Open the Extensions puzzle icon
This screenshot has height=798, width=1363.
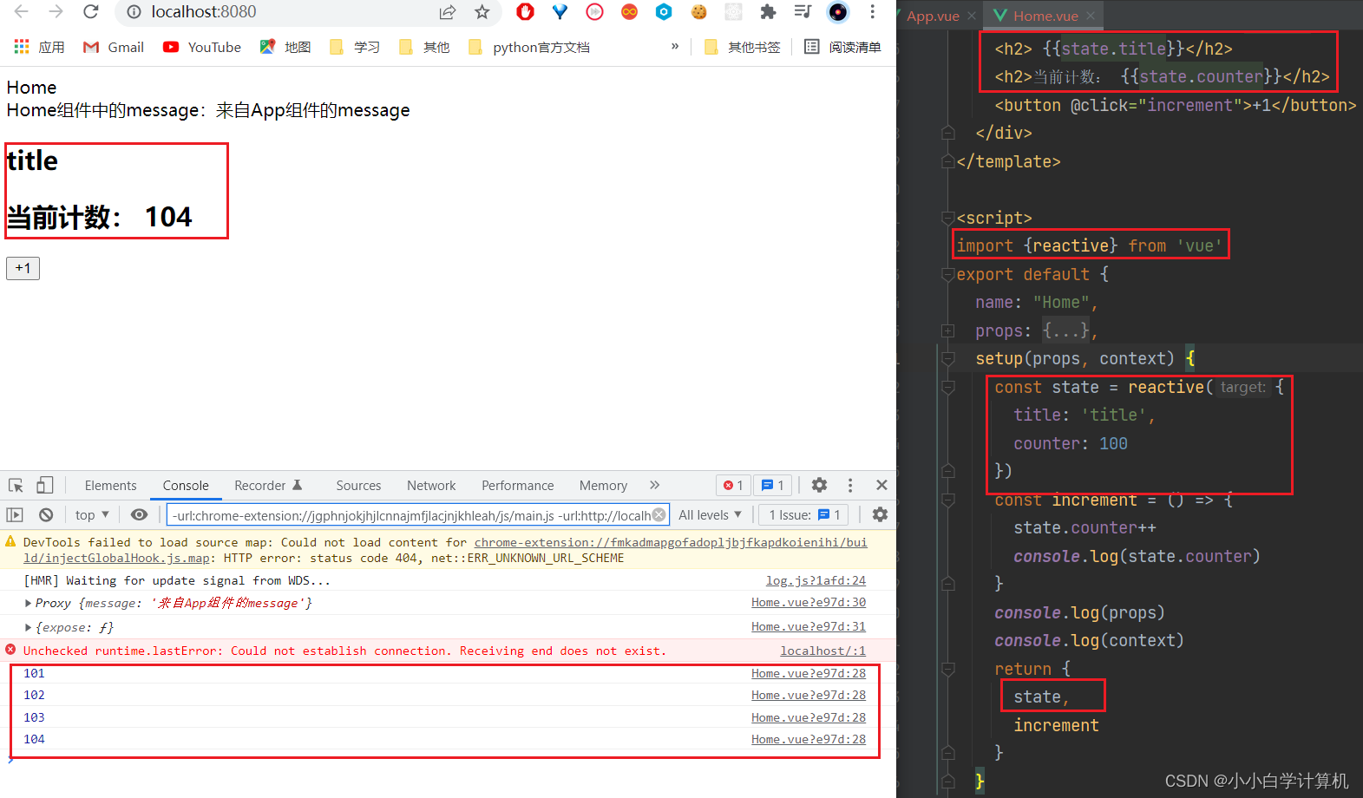point(768,11)
